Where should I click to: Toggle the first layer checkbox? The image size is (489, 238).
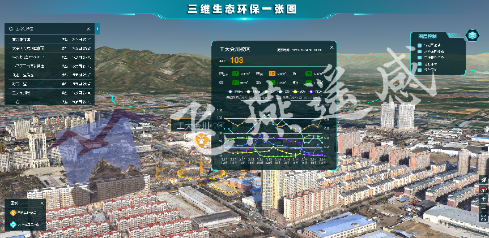click(420, 44)
